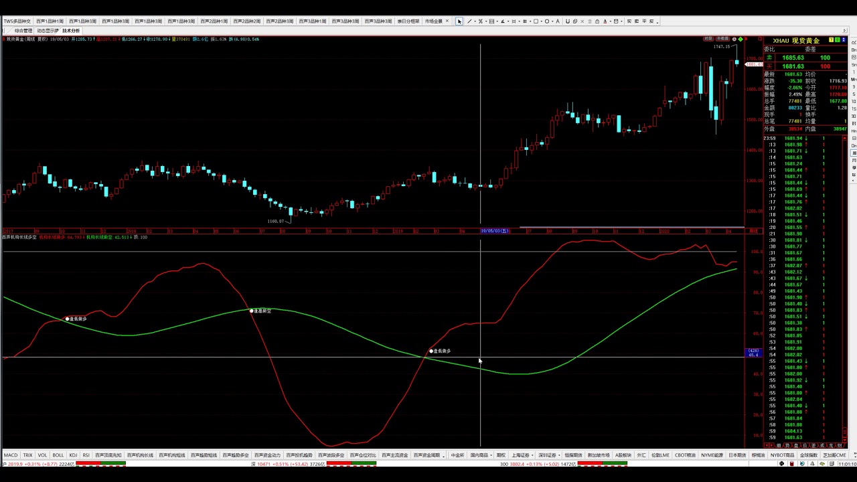The width and height of the screenshot is (857, 482).
Task: Click the green diamond icon above chart
Action: click(x=741, y=39)
